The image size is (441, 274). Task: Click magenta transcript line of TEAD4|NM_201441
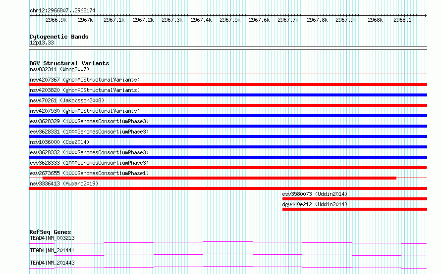coord(228,255)
